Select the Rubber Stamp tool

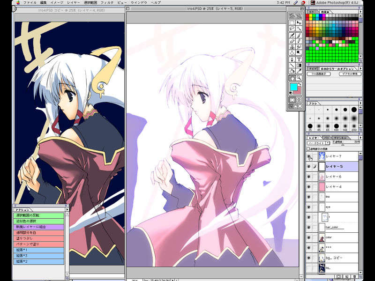pos(292,47)
